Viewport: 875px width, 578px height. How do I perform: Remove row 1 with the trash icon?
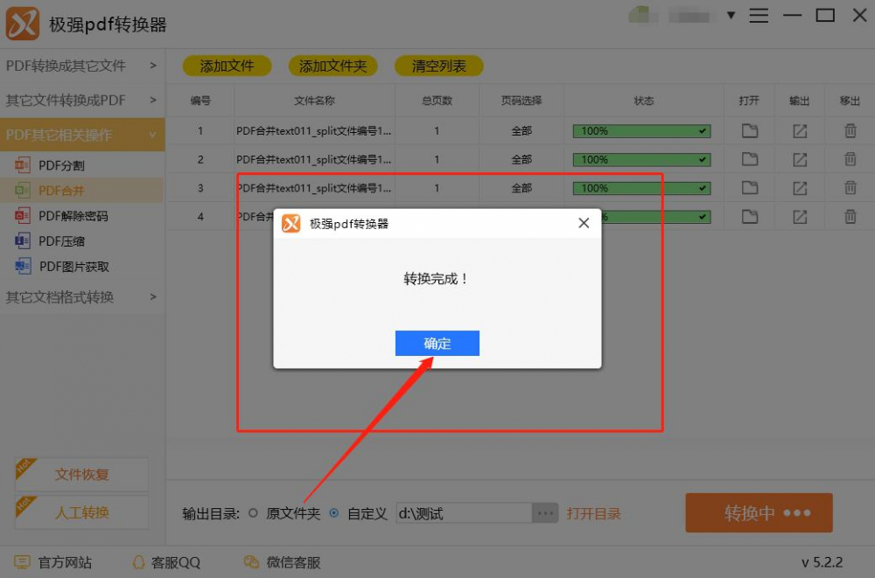850,131
